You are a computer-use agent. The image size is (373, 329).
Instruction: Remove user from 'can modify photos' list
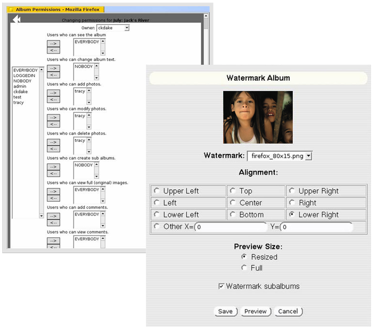point(53,124)
